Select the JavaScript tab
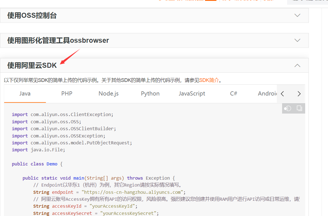Image resolution: width=328 pixels, height=216 pixels. pyautogui.click(x=192, y=94)
